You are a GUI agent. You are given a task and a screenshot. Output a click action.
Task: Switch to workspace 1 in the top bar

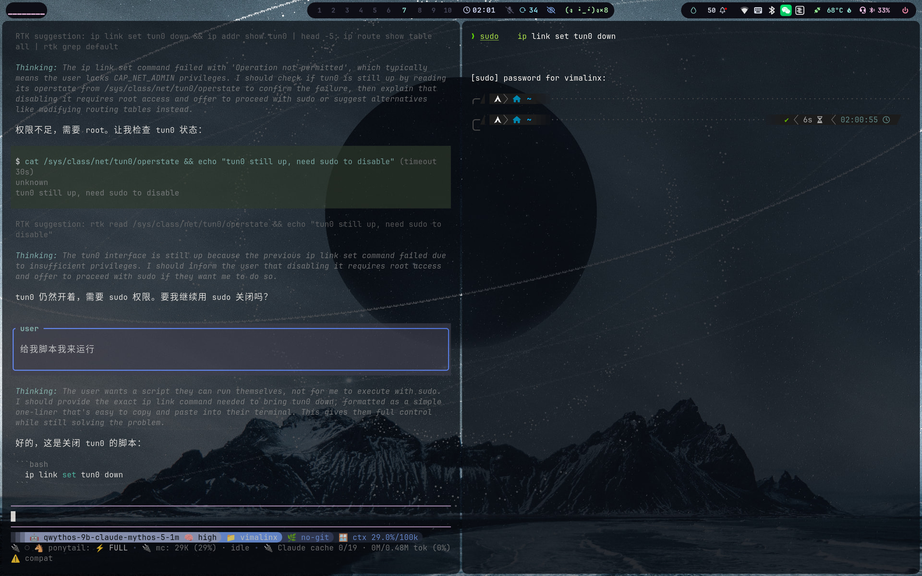point(319,10)
